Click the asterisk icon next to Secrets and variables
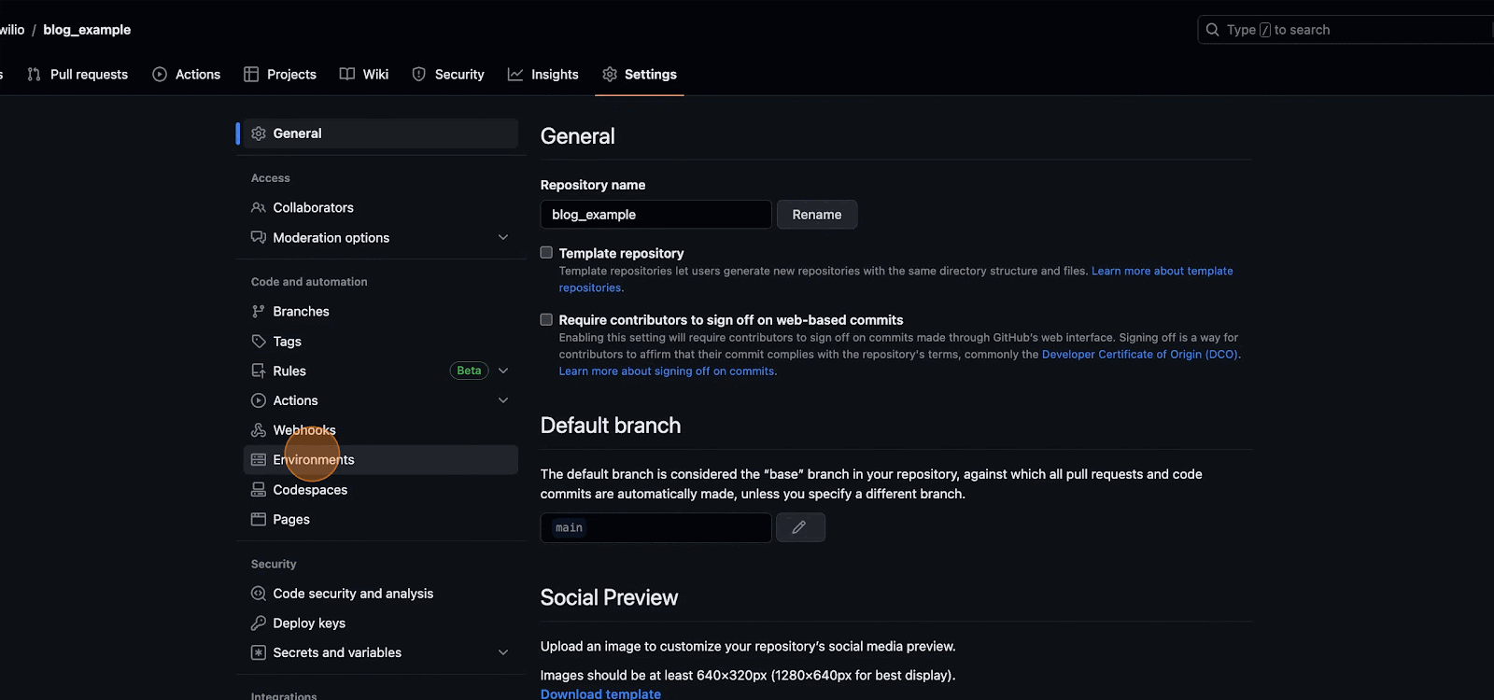The image size is (1494, 700). pyautogui.click(x=259, y=652)
